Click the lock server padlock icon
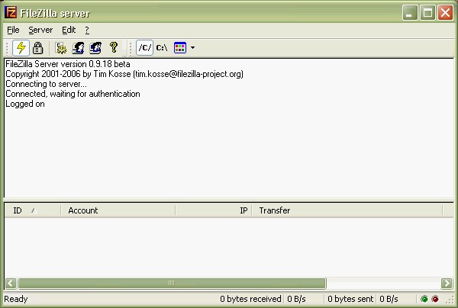Viewport: 458px width, 308px height. tap(37, 47)
